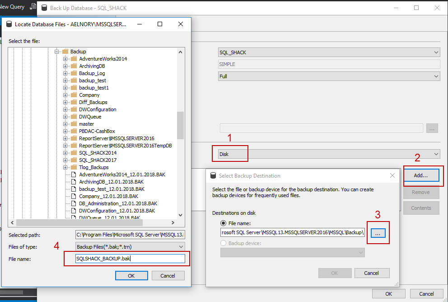448x302 pixels.
Task: Click the destination file name path field
Action: point(292,232)
